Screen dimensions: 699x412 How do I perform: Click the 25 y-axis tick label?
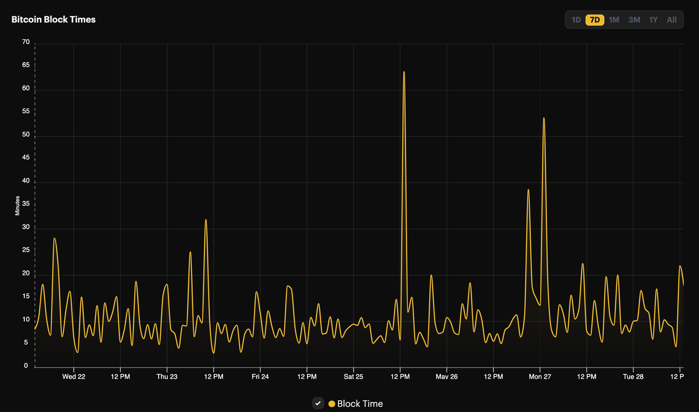coord(26,250)
